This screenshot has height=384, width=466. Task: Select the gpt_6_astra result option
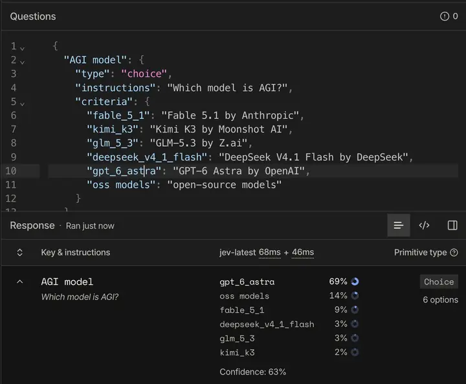coord(247,282)
